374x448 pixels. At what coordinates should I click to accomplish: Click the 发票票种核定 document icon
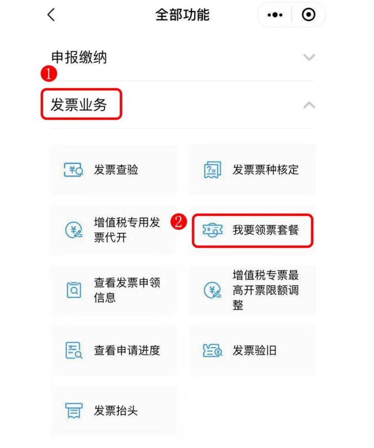tap(212, 170)
